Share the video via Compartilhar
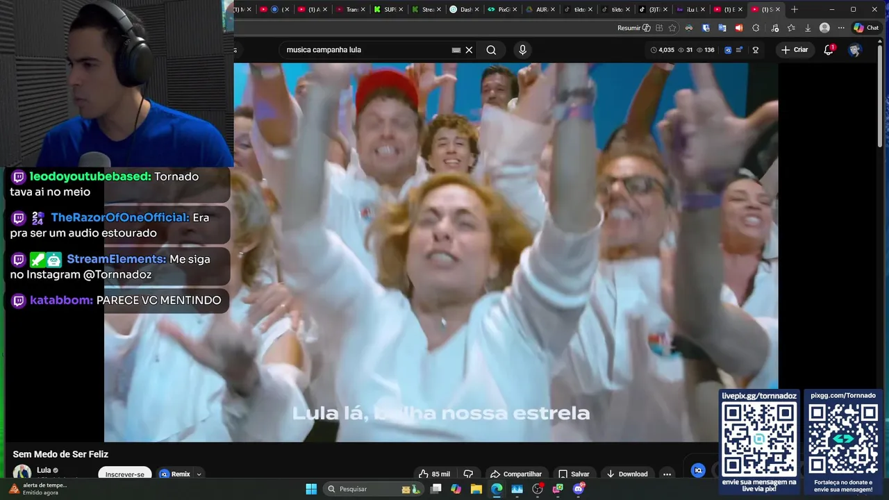This screenshot has width=889, height=500. coord(515,474)
